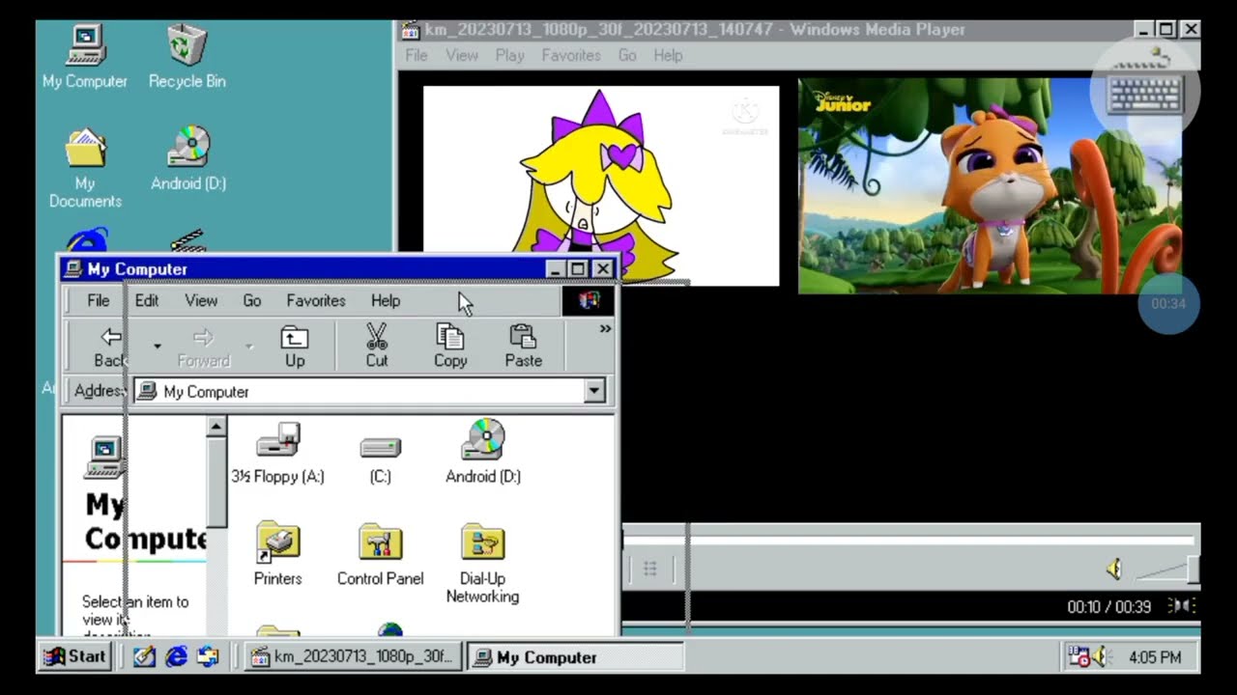Click the Outlook Express Quick Launch icon
This screenshot has height=695, width=1237.
(208, 656)
